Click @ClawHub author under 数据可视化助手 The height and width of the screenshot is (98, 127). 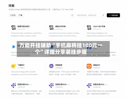point(21,29)
